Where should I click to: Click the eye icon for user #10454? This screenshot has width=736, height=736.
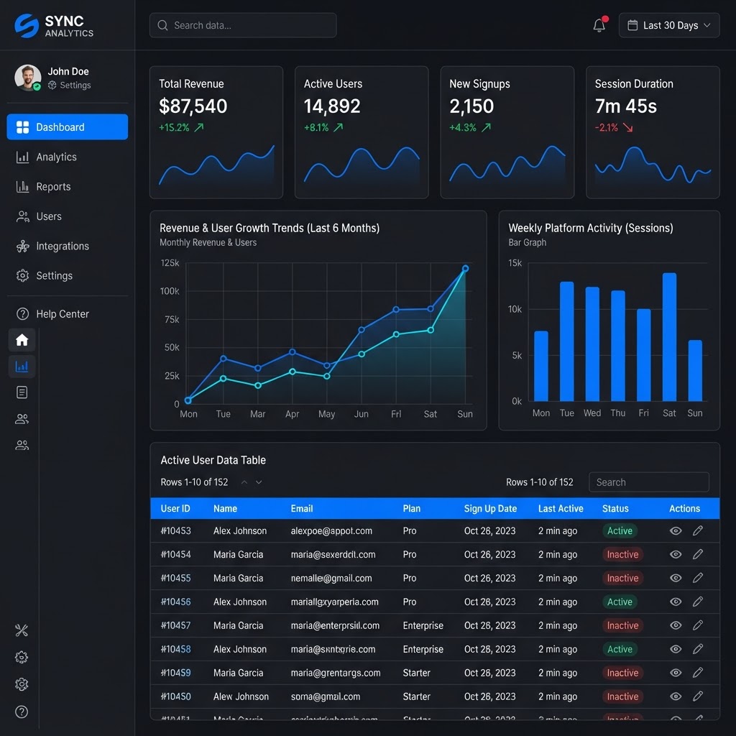(x=676, y=554)
